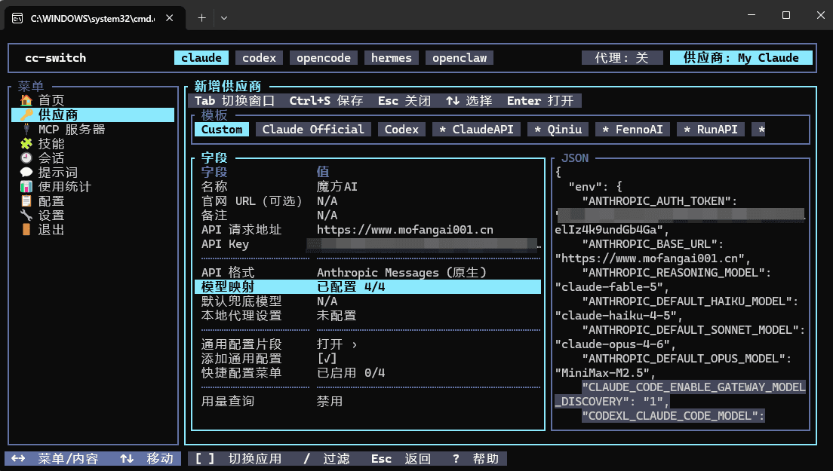The height and width of the screenshot is (471, 833).
Task: Open 技能 in the menu
Action: [x=93, y=143]
